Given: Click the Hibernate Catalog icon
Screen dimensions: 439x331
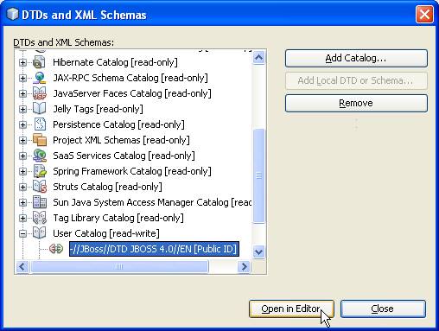Looking at the screenshot, I should (x=40, y=62).
